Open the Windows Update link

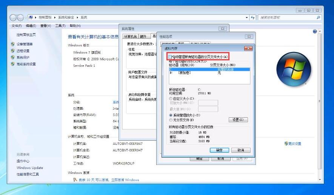coord(30,167)
